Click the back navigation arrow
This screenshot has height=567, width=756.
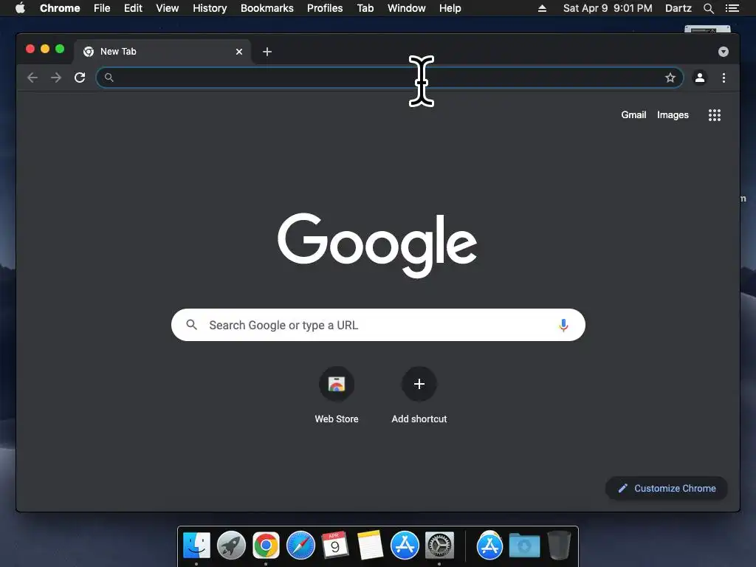[x=32, y=78]
